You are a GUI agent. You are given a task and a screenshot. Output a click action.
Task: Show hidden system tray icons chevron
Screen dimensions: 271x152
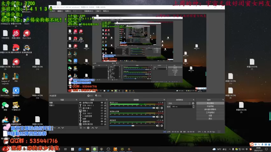(230, 149)
